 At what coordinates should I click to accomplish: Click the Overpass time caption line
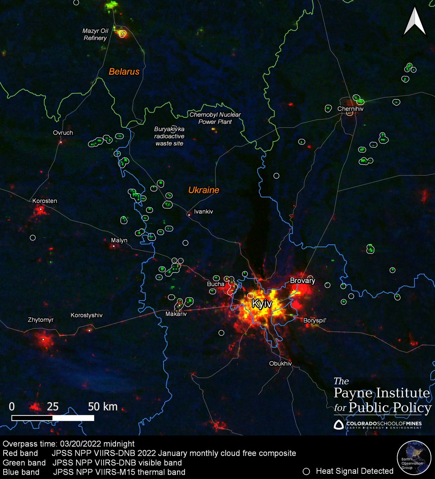pos(69,444)
